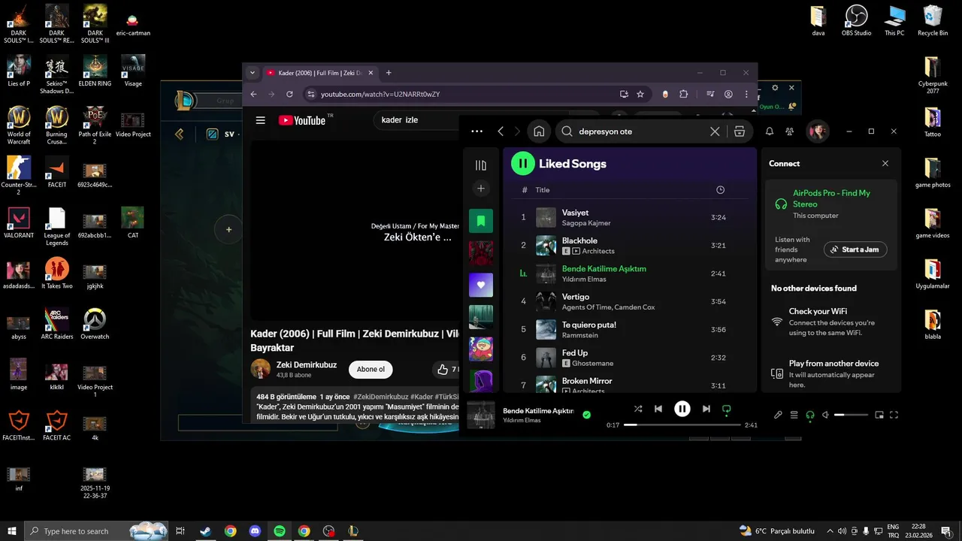This screenshot has height=541, width=962.
Task: Subscribe with Abone ol button
Action: pos(371,369)
